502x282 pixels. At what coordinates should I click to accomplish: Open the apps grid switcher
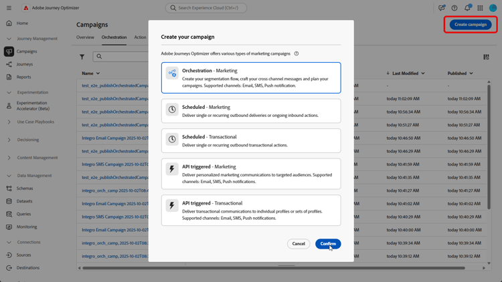(x=480, y=7)
